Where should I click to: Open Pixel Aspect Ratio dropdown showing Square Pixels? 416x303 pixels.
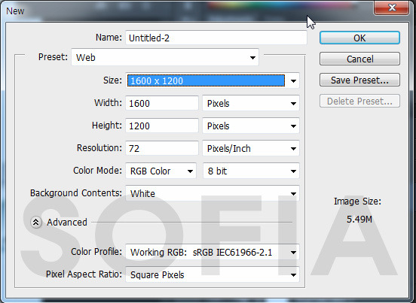click(x=213, y=274)
